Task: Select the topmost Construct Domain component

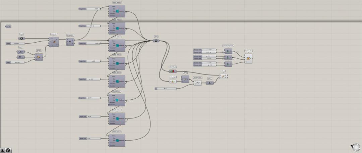Action: (228, 51)
